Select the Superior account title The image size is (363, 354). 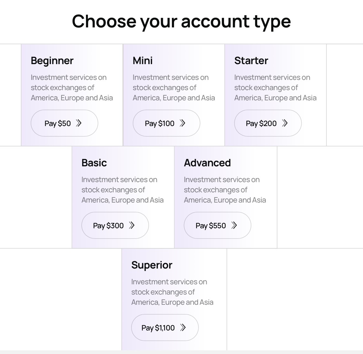[x=152, y=265]
